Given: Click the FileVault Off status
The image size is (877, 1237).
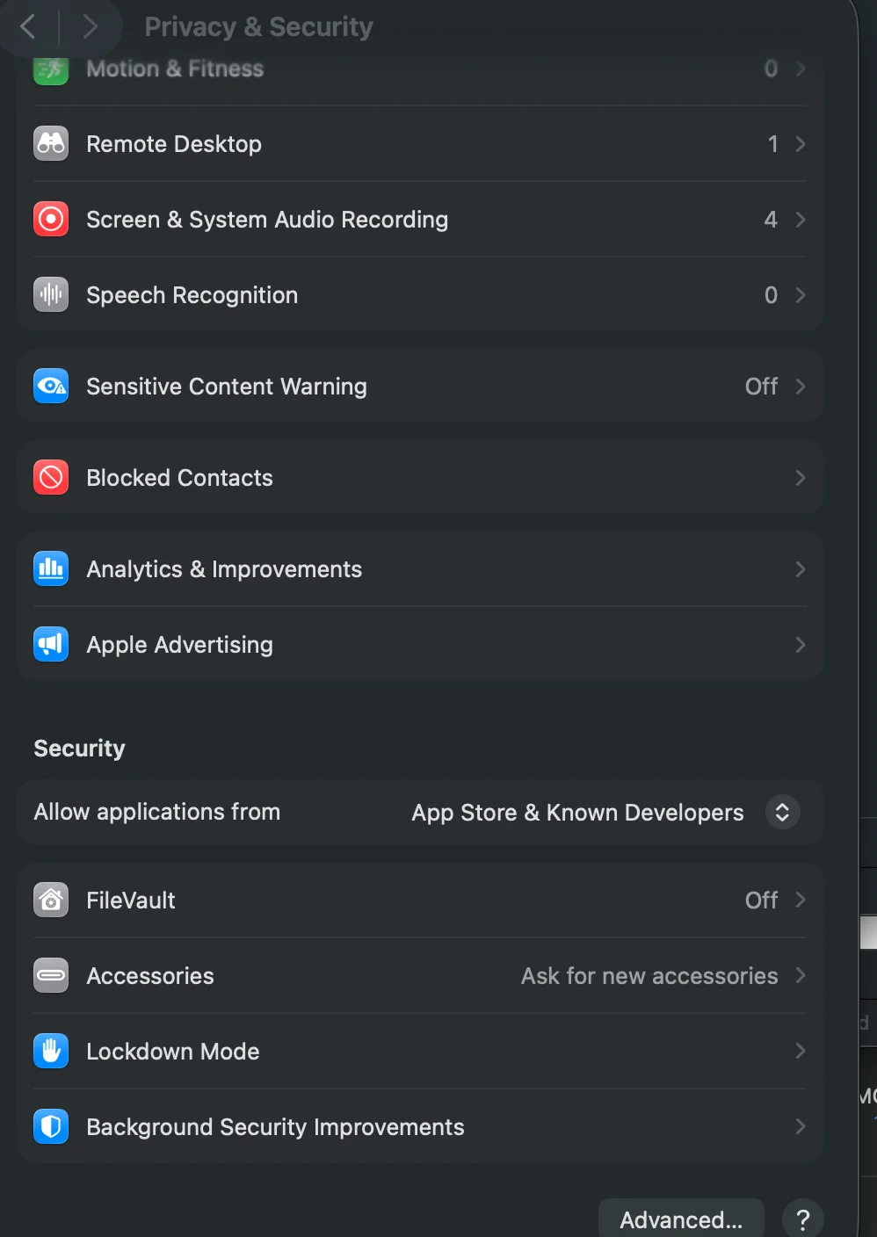Looking at the screenshot, I should point(761,901).
